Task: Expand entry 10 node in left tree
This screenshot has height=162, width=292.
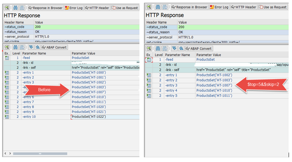Action: point(7,117)
